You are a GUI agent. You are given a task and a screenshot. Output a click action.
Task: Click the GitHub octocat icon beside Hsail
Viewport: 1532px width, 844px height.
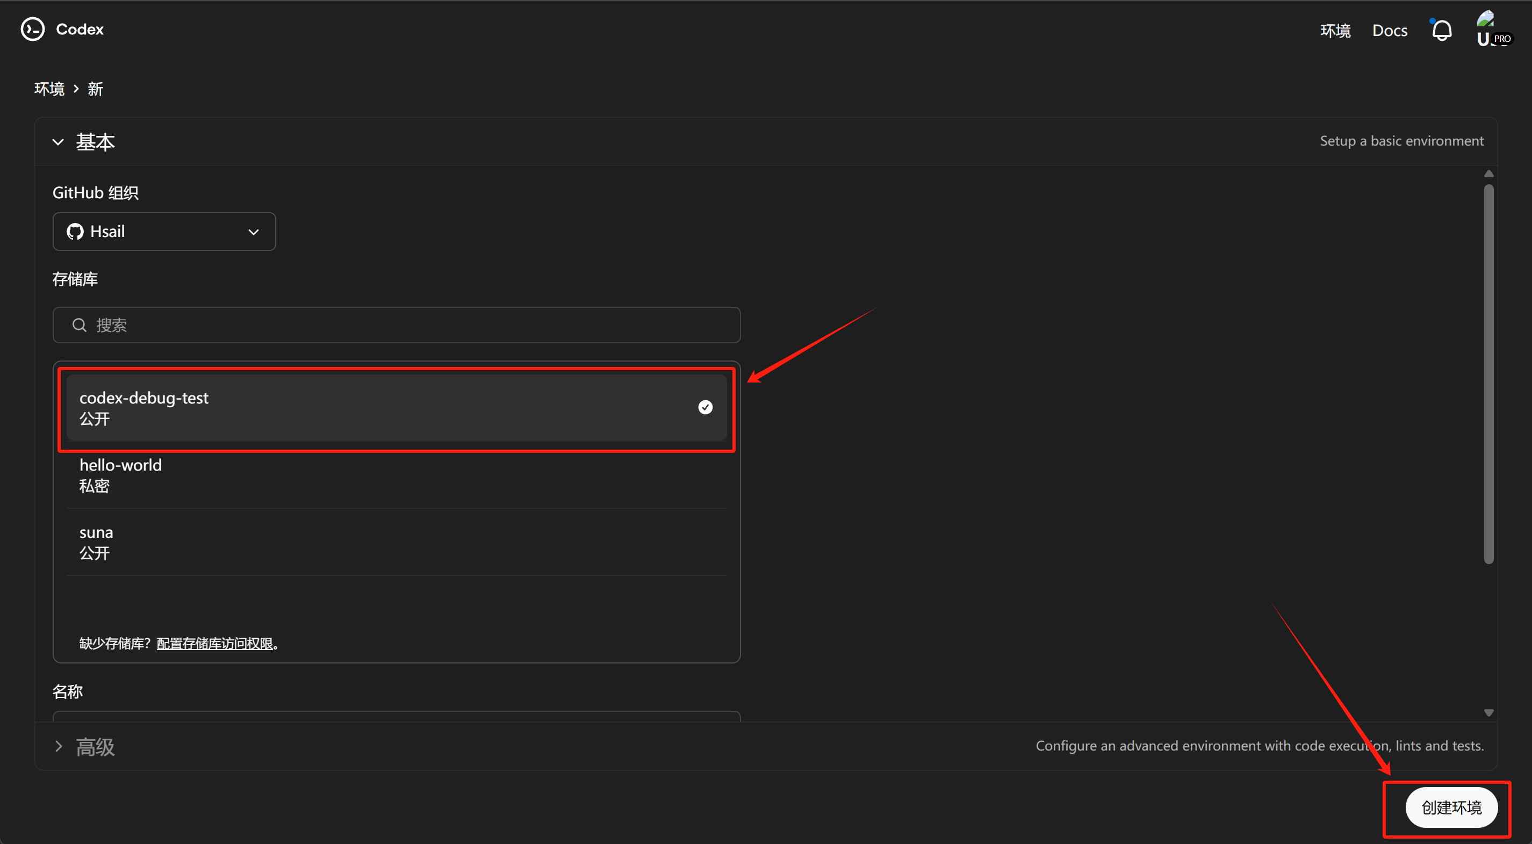(x=75, y=232)
